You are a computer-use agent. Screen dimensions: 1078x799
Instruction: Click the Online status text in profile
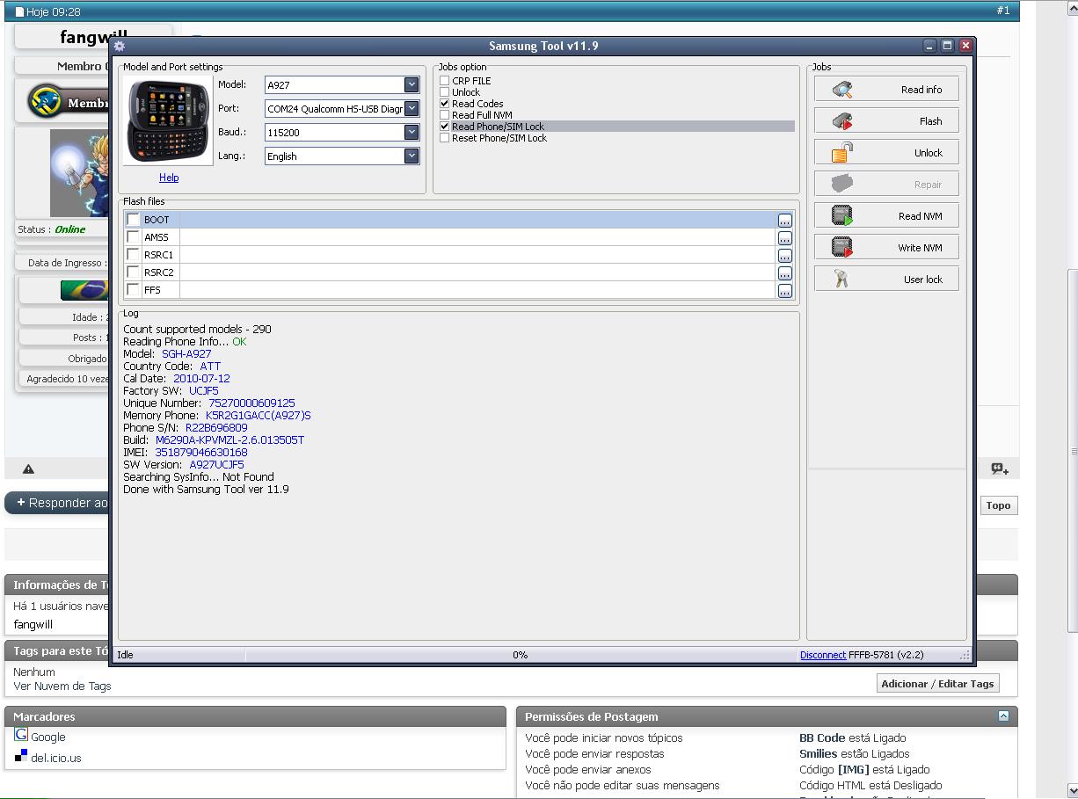(69, 229)
